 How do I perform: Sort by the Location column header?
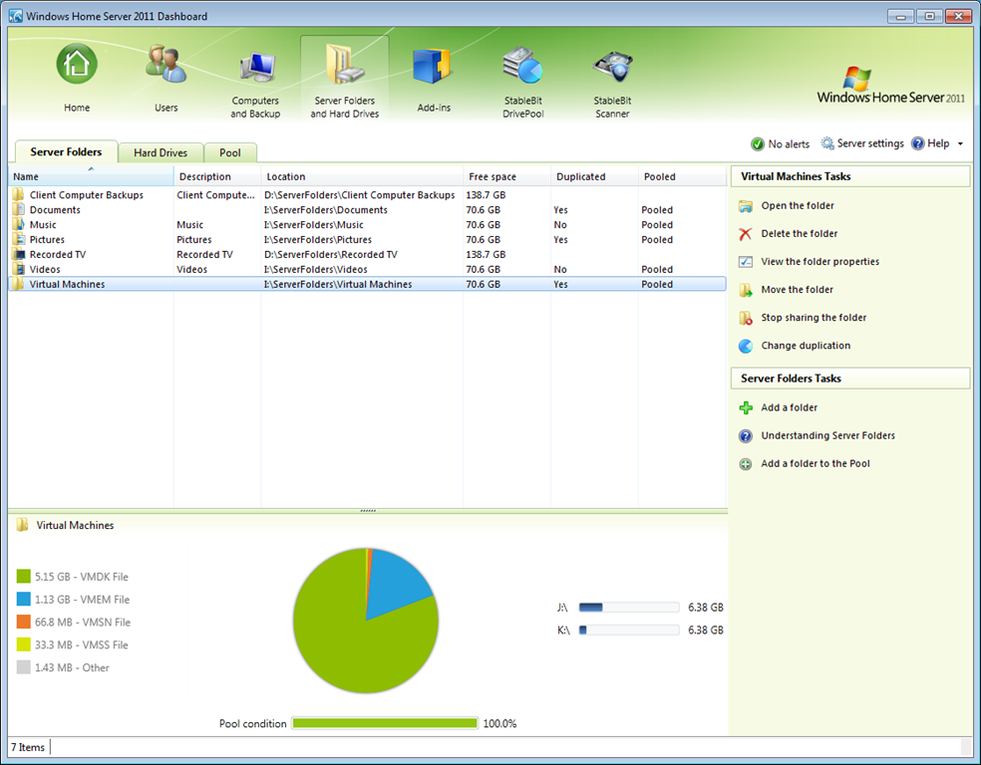click(x=362, y=176)
